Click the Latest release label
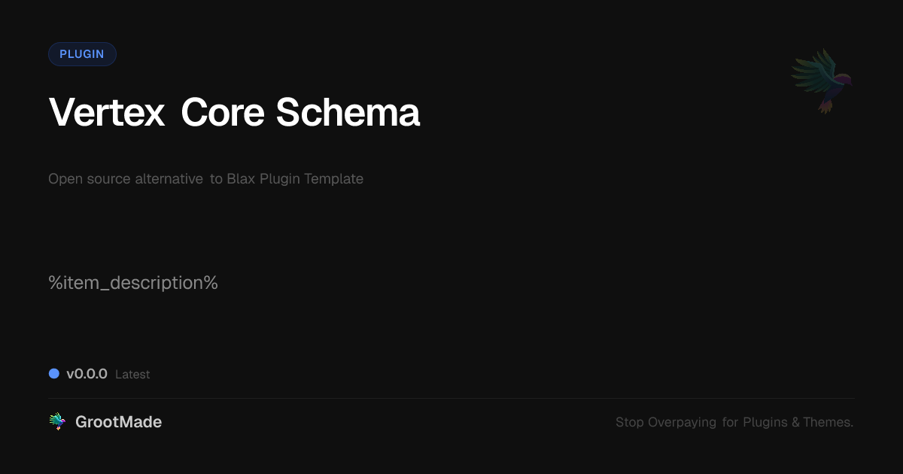Image resolution: width=903 pixels, height=474 pixels. [132, 374]
